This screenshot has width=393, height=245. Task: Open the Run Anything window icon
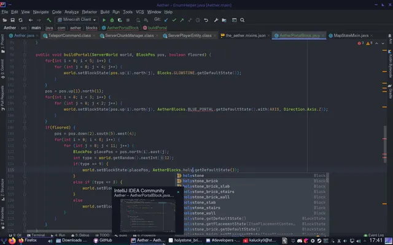click(234, 20)
